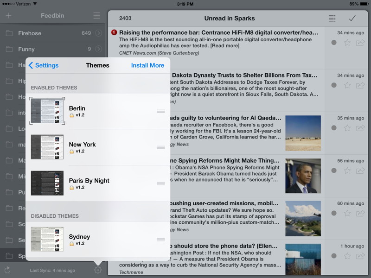Share the Spying Reforms article
The height and width of the screenshot is (278, 371).
360,171
